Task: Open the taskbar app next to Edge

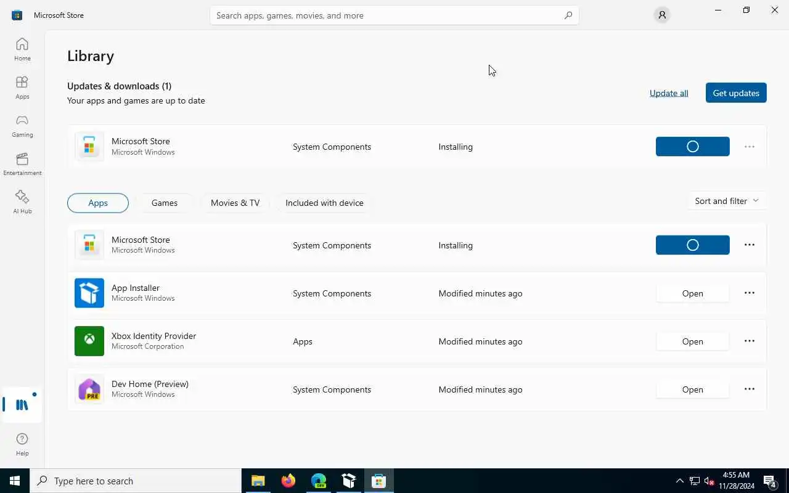Action: pos(348,481)
